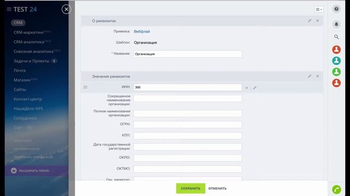350x196 pixels.
Task: Close the slider panel with the round X
Action: [x=66, y=9]
